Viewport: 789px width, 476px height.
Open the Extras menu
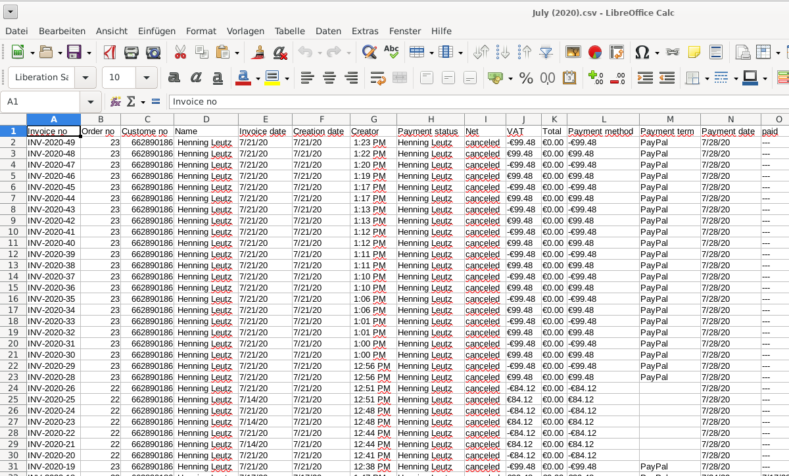(x=365, y=31)
